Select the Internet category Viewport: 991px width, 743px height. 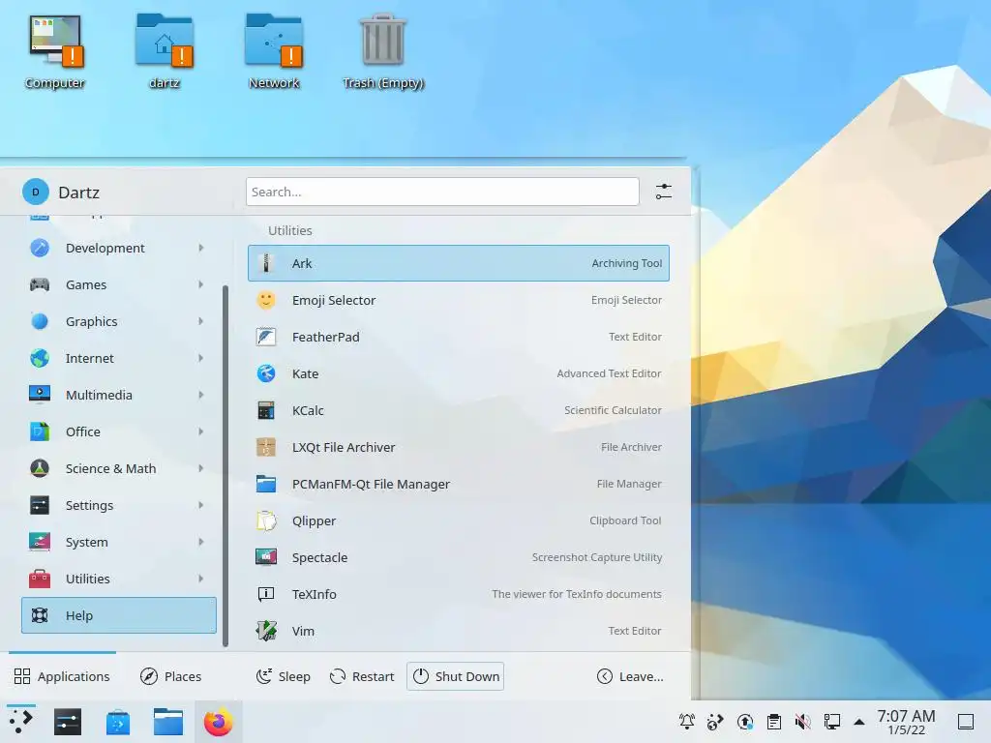tap(119, 358)
